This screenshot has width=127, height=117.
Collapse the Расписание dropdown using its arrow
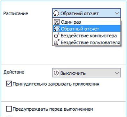coord(117,13)
